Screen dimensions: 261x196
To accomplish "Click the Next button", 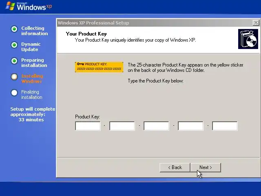I will [206, 167].
